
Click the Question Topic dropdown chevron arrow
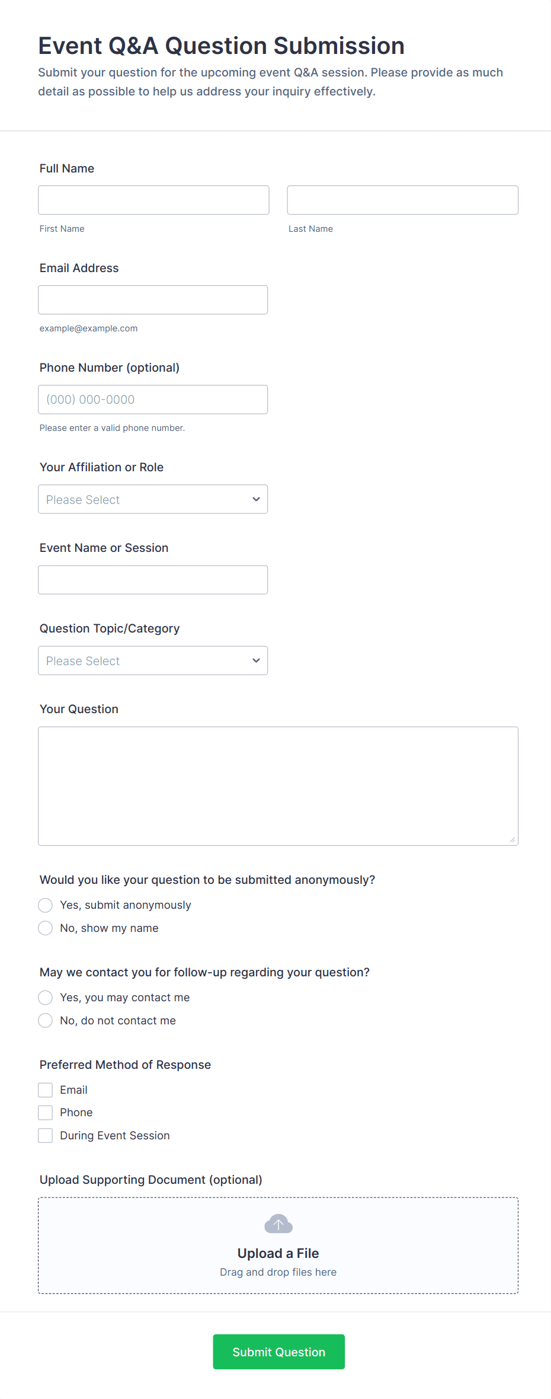click(256, 660)
